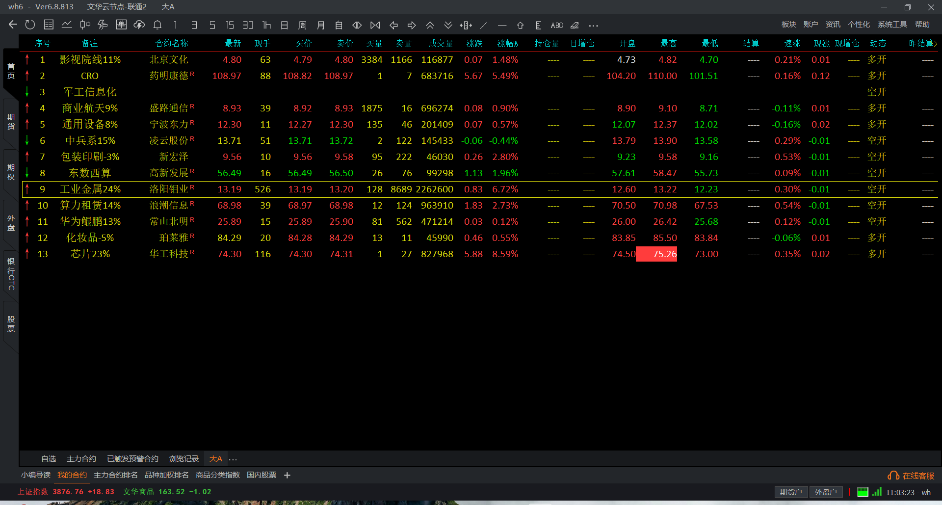Click the double chevron up icon

(430, 25)
